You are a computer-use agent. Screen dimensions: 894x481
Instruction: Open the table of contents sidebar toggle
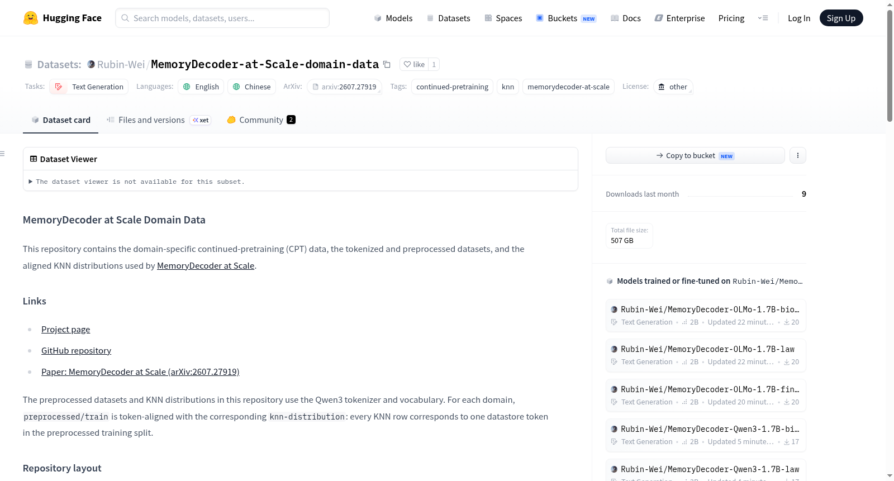pos(3,154)
